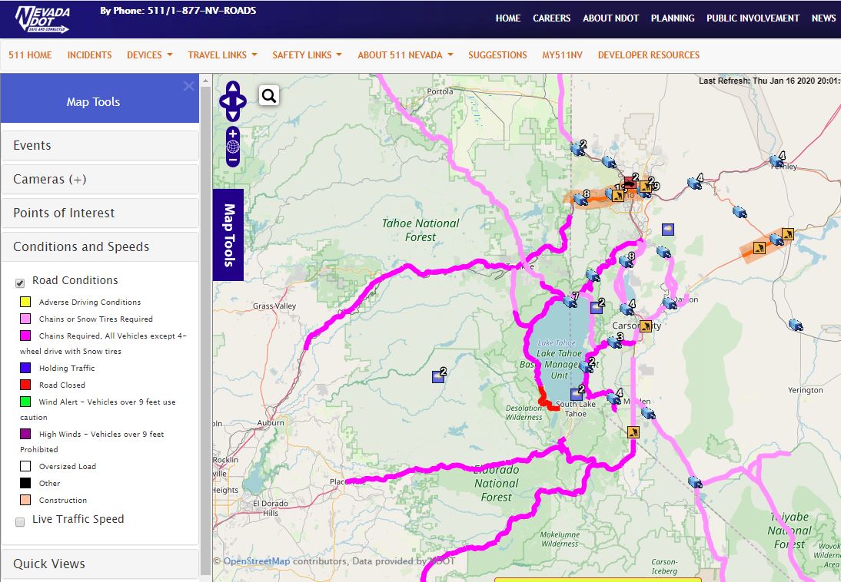This screenshot has width=841, height=582.
Task: Open the Travel Links dropdown
Action: point(223,55)
